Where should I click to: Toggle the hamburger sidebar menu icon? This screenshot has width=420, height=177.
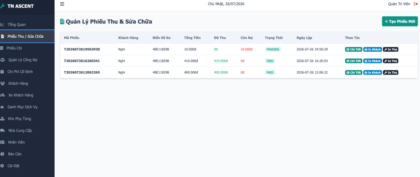62,4
